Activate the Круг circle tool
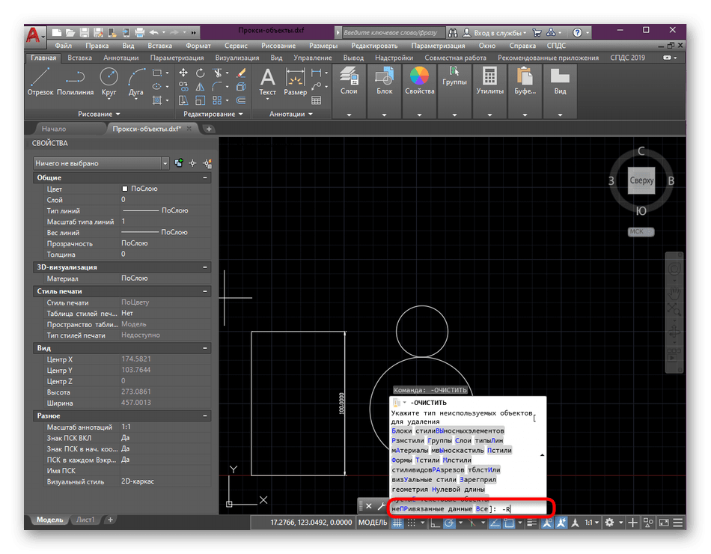The height and width of the screenshot is (554, 711). point(109,81)
